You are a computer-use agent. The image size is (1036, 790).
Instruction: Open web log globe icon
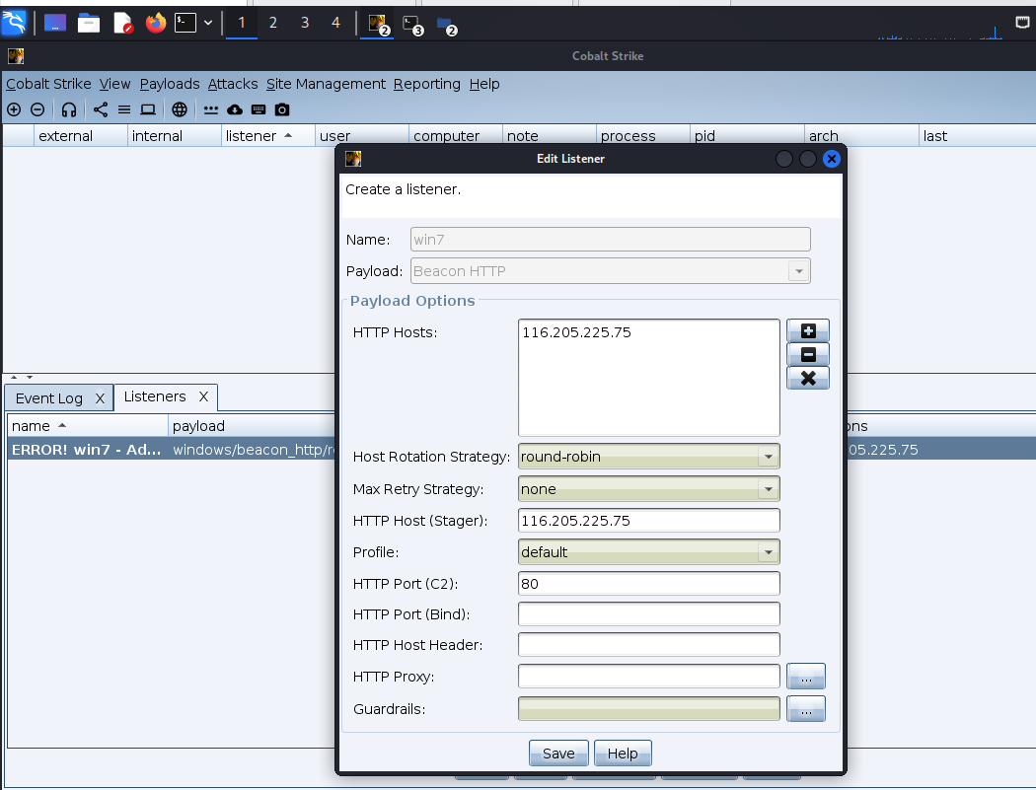point(180,109)
